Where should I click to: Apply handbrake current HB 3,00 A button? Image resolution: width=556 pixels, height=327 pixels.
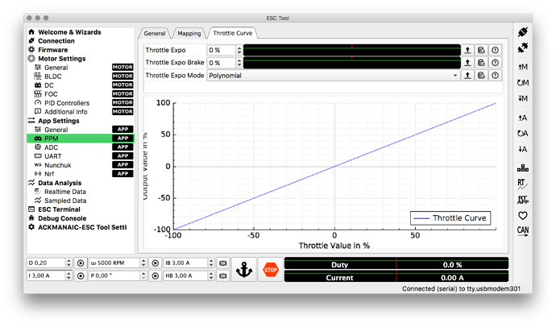pos(223,276)
